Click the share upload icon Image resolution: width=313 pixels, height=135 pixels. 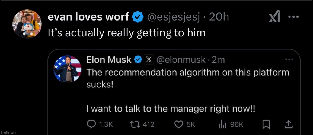(289, 124)
